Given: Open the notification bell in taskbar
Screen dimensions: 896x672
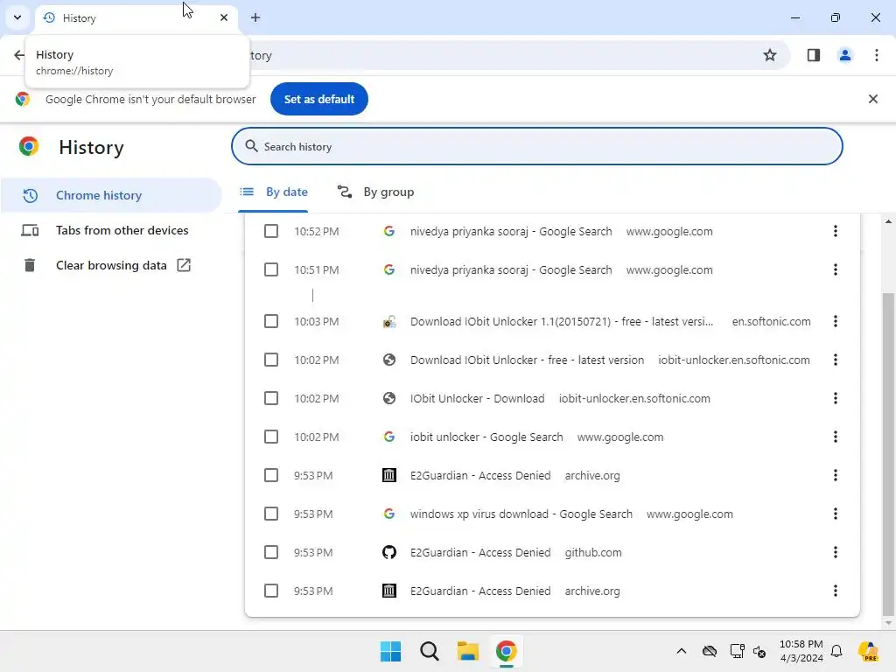Looking at the screenshot, I should [836, 651].
